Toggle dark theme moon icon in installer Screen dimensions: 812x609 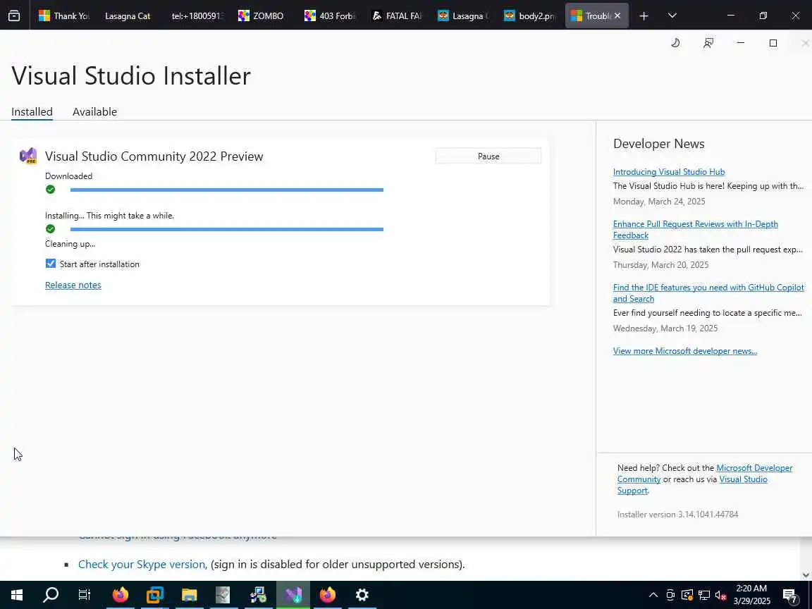[675, 43]
